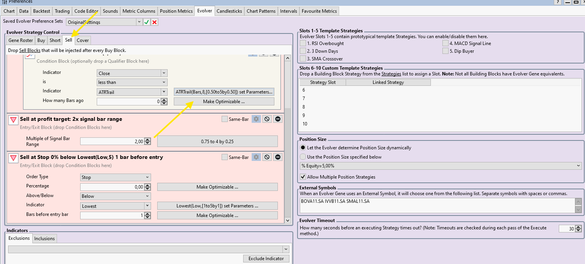Switch to the Gene Roster tab
Image resolution: width=585 pixels, height=264 pixels.
pyautogui.click(x=21, y=40)
